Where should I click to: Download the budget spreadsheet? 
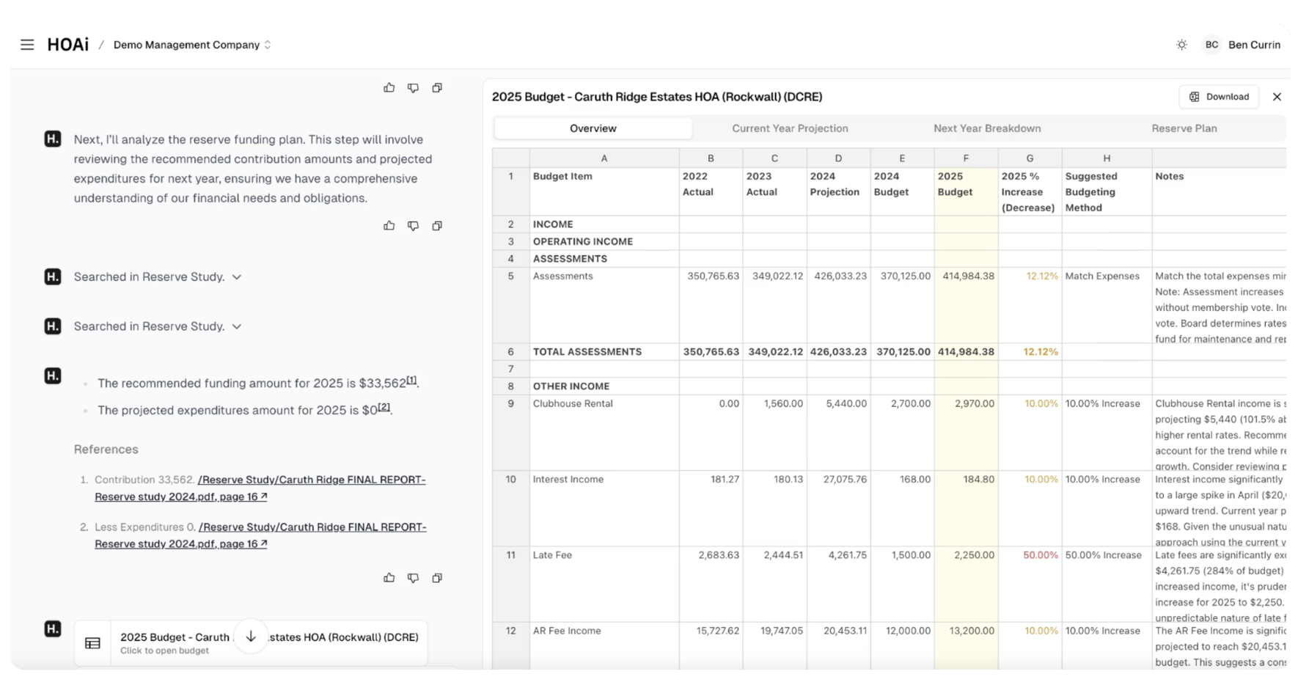pyautogui.click(x=1219, y=97)
